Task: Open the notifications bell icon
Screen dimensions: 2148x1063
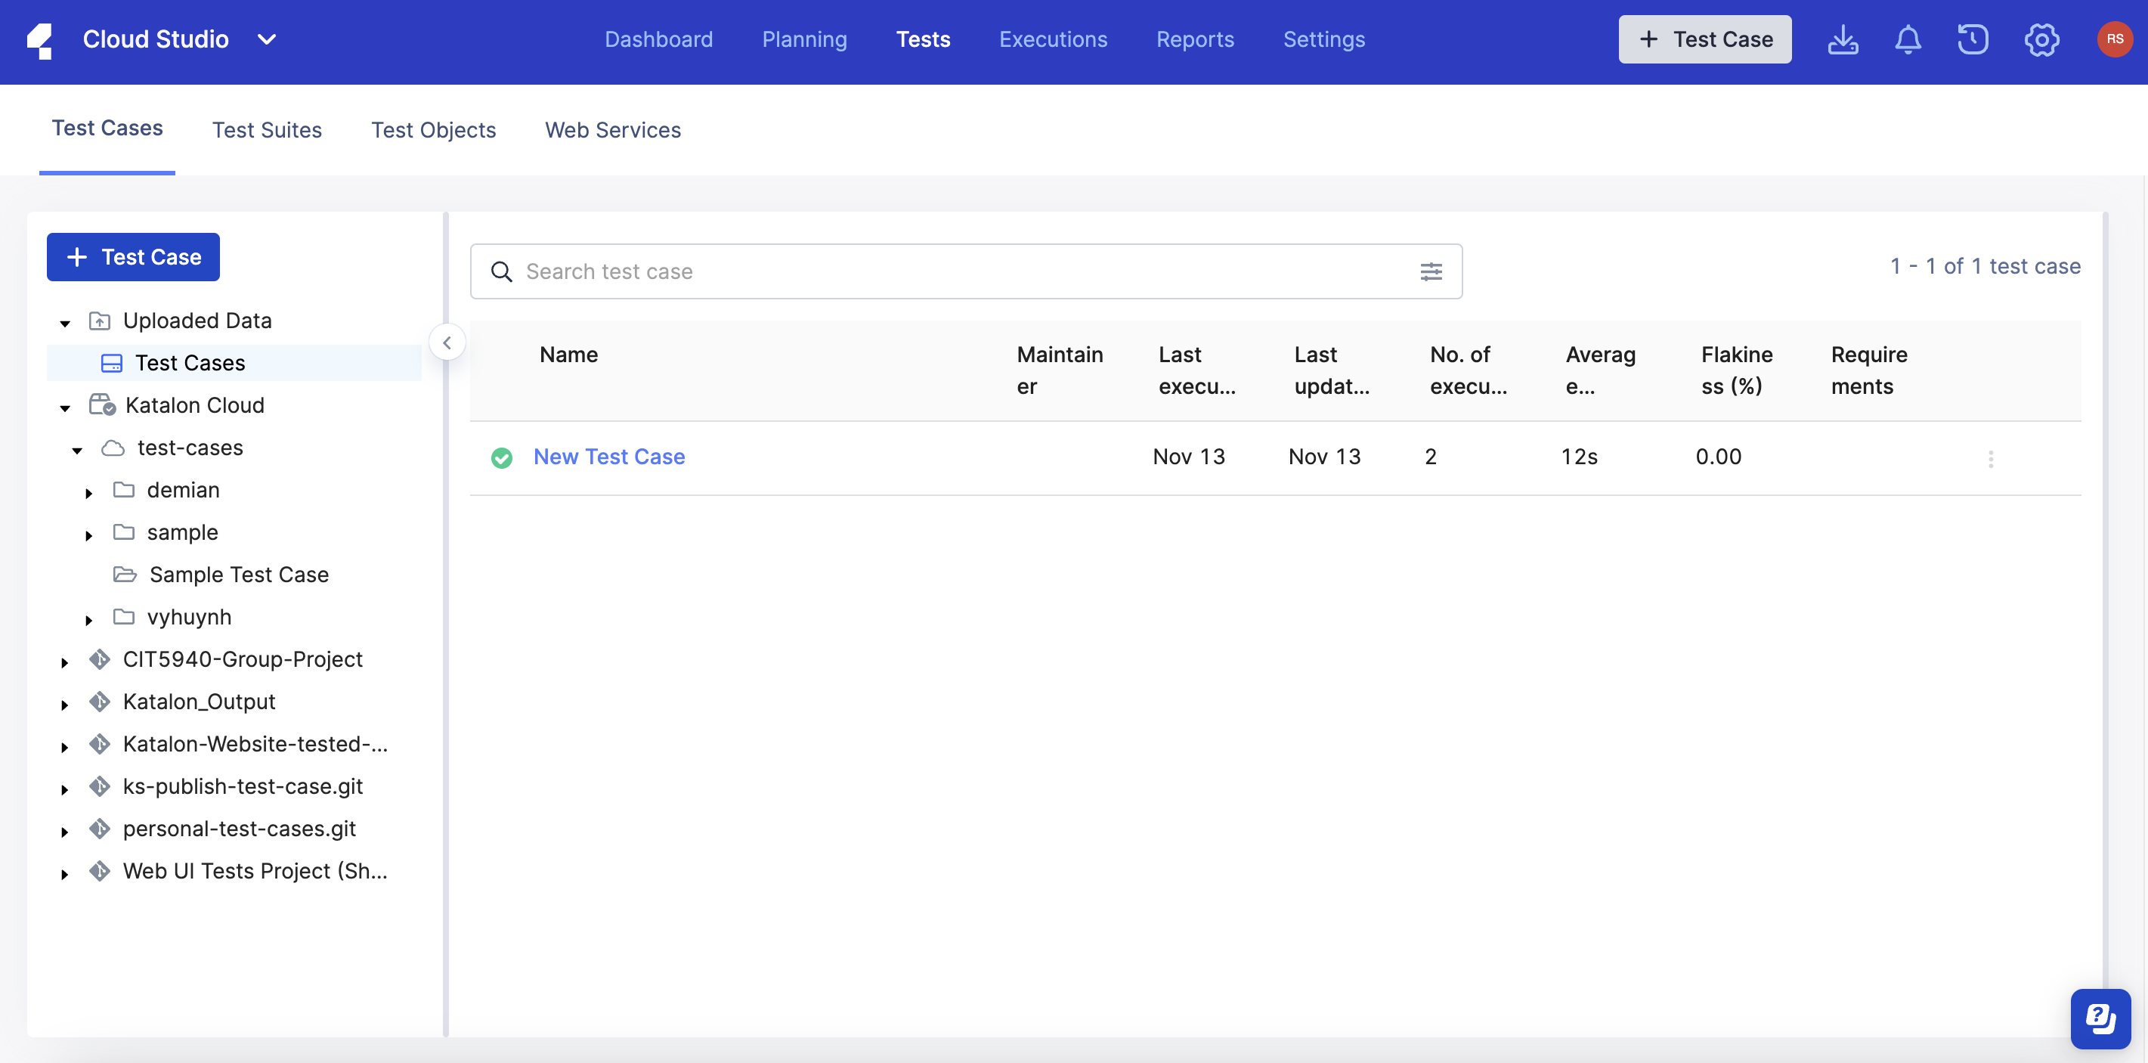Action: click(x=1908, y=39)
